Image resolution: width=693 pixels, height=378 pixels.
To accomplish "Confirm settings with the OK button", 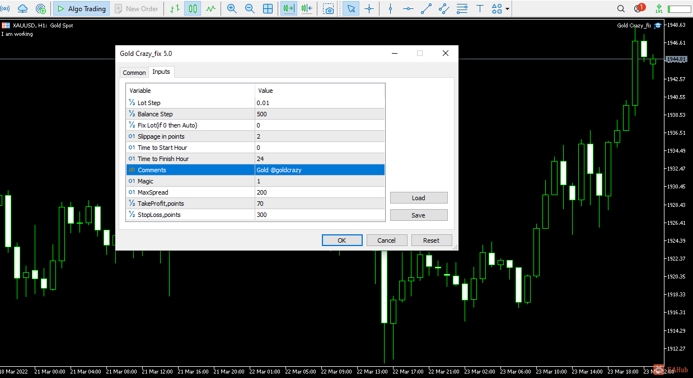I will [342, 240].
